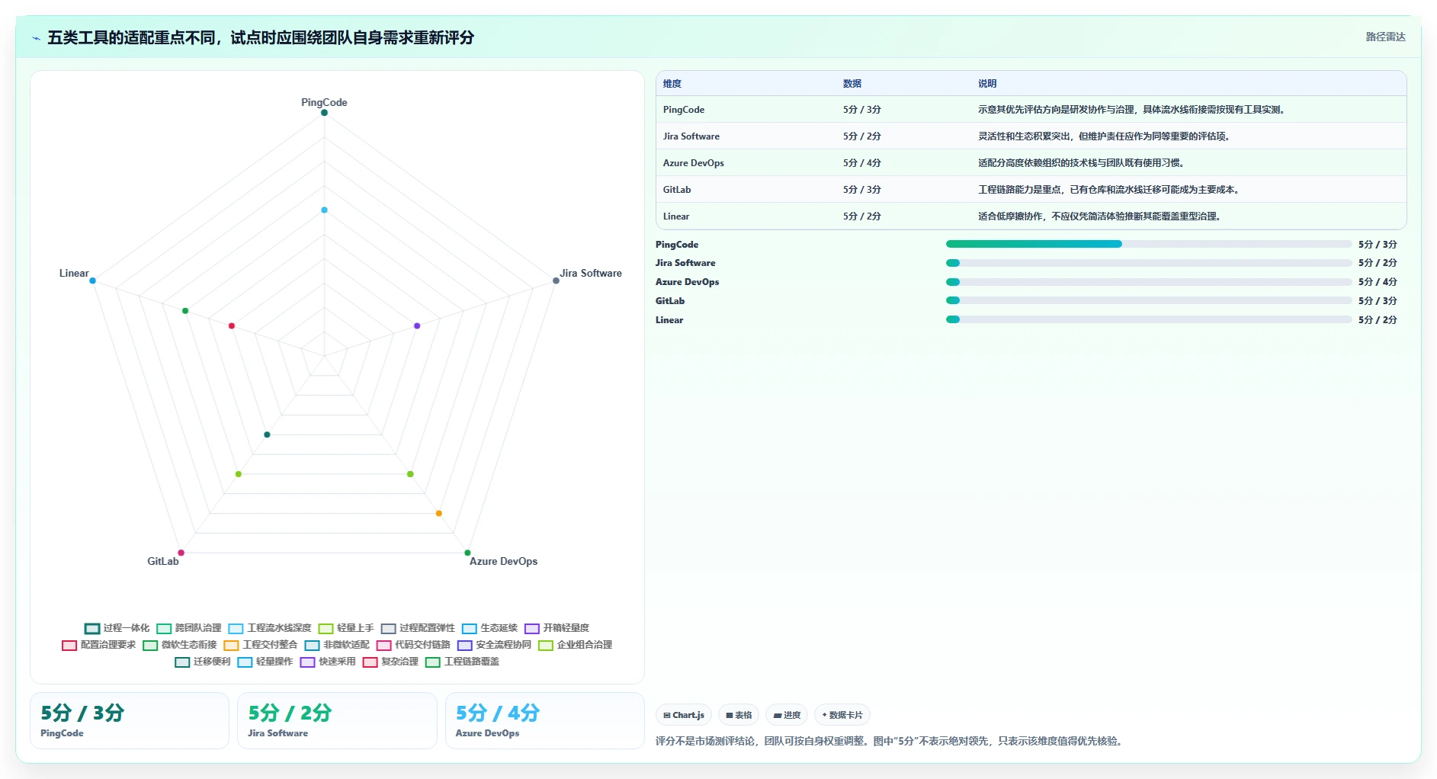The height and width of the screenshot is (779, 1437).
Task: Toggle the 过程一体化 legend item
Action: coord(117,628)
